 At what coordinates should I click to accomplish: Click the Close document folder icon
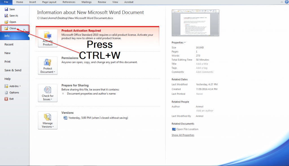click(x=6, y=28)
